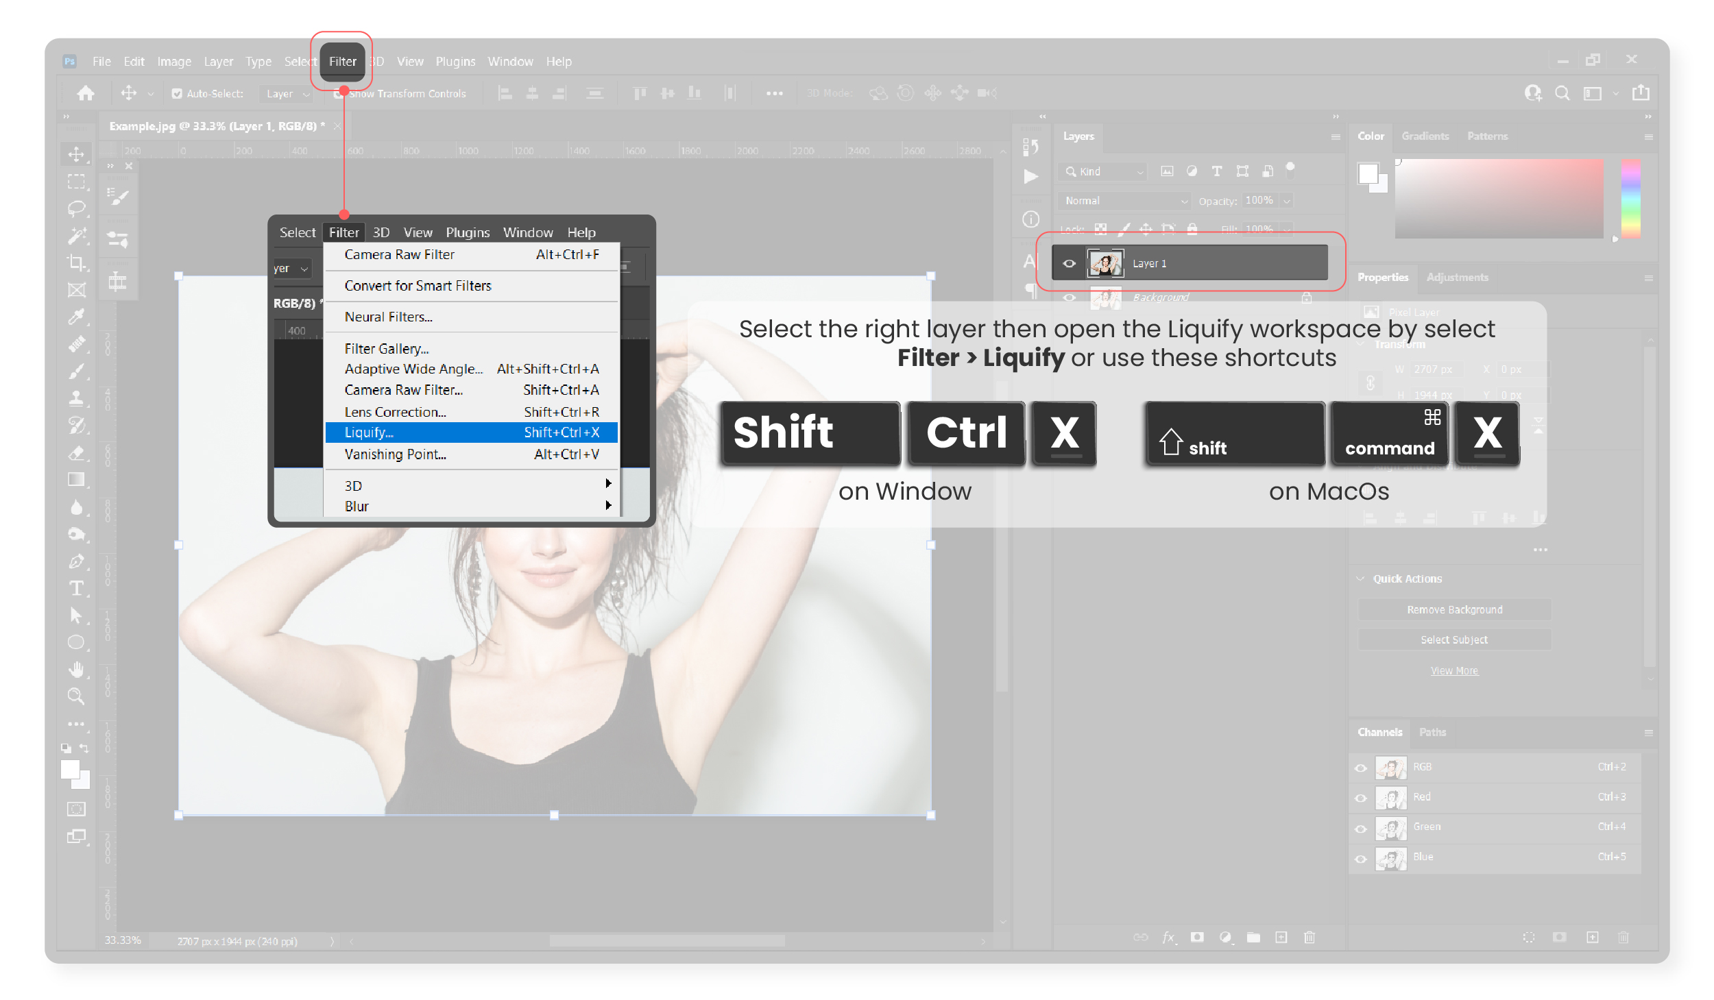This screenshot has width=1714, height=1000.
Task: Toggle visibility of the Red channel
Action: (x=1361, y=798)
